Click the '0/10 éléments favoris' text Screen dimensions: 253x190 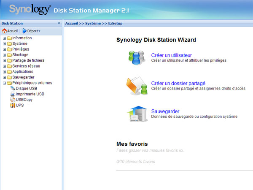pos(136,162)
